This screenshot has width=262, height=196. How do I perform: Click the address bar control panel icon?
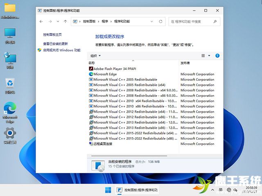coord(75,21)
